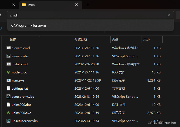The width and height of the screenshot is (180, 127).
Task: Select the file name unins000.exe
Action: [x=21, y=113]
